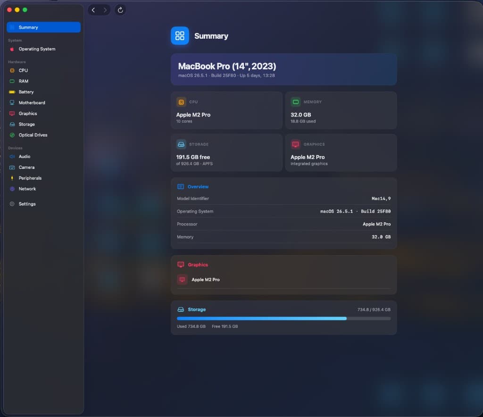Viewport: 483px width, 417px height.
Task: Click the Audio speaker icon in sidebar
Action: 12,157
